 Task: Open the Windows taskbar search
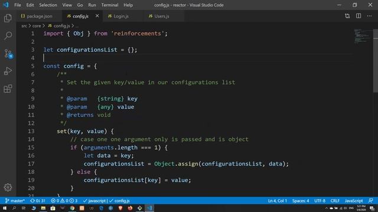pos(14,208)
